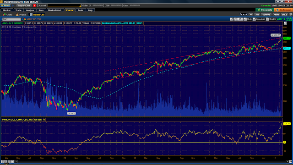Click the second icon in bottom-left chart toolbar

tap(6, 162)
